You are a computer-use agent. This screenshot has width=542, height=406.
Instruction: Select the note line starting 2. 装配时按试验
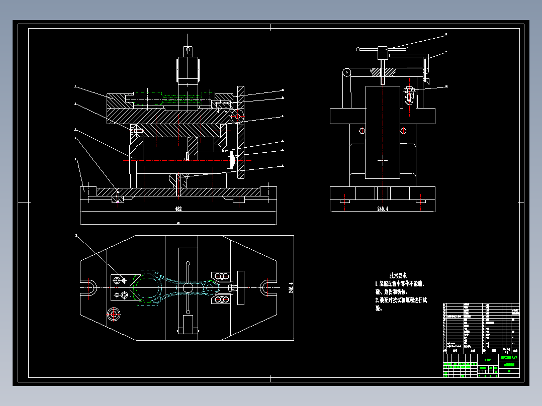[401, 300]
